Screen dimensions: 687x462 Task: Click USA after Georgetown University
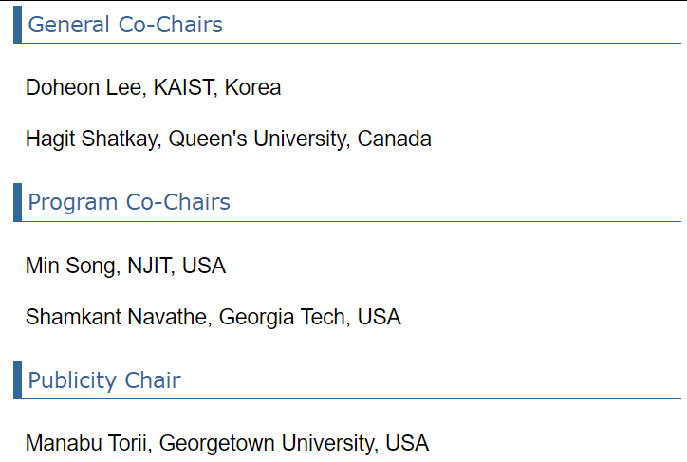tap(407, 443)
